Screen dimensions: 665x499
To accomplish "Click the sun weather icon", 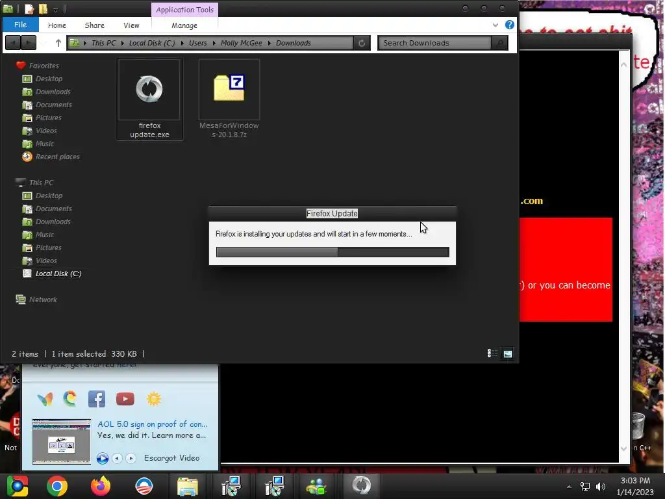I will (x=153, y=399).
